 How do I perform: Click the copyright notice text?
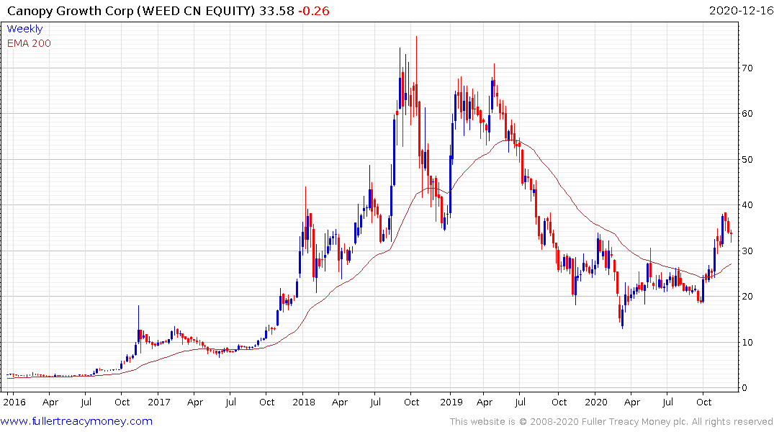tap(611, 422)
